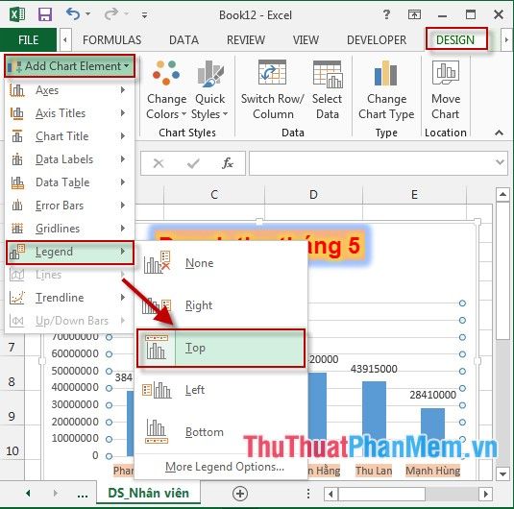Switch to the REVIEW tab
This screenshot has width=514, height=509.
tap(246, 40)
